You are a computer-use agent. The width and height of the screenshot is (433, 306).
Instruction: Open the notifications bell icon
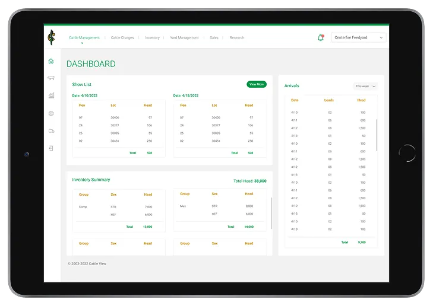point(321,37)
